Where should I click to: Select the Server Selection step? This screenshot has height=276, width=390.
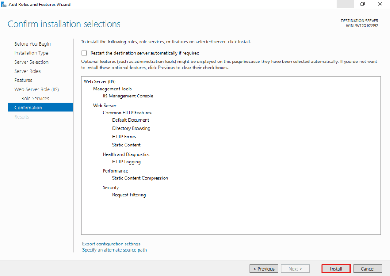pyautogui.click(x=31, y=62)
